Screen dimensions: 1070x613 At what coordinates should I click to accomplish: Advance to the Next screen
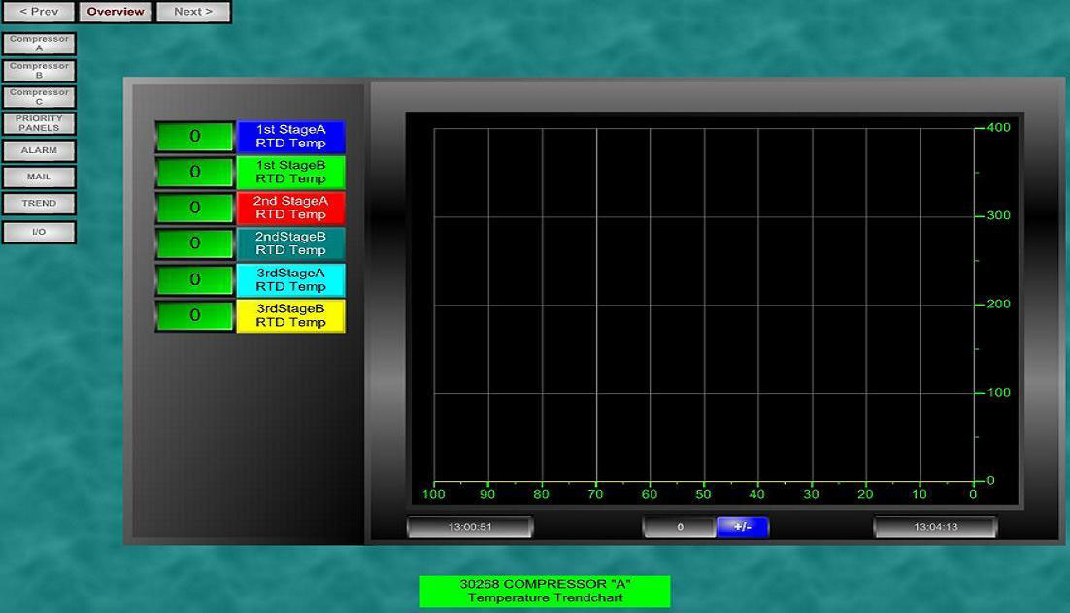click(192, 12)
